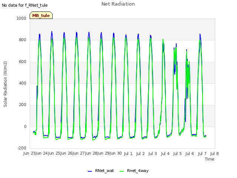Click the 600 y-axis tick label
The height and width of the screenshot is (178, 237).
pos(23,62)
